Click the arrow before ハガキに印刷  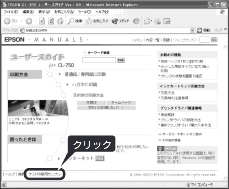(x=67, y=84)
